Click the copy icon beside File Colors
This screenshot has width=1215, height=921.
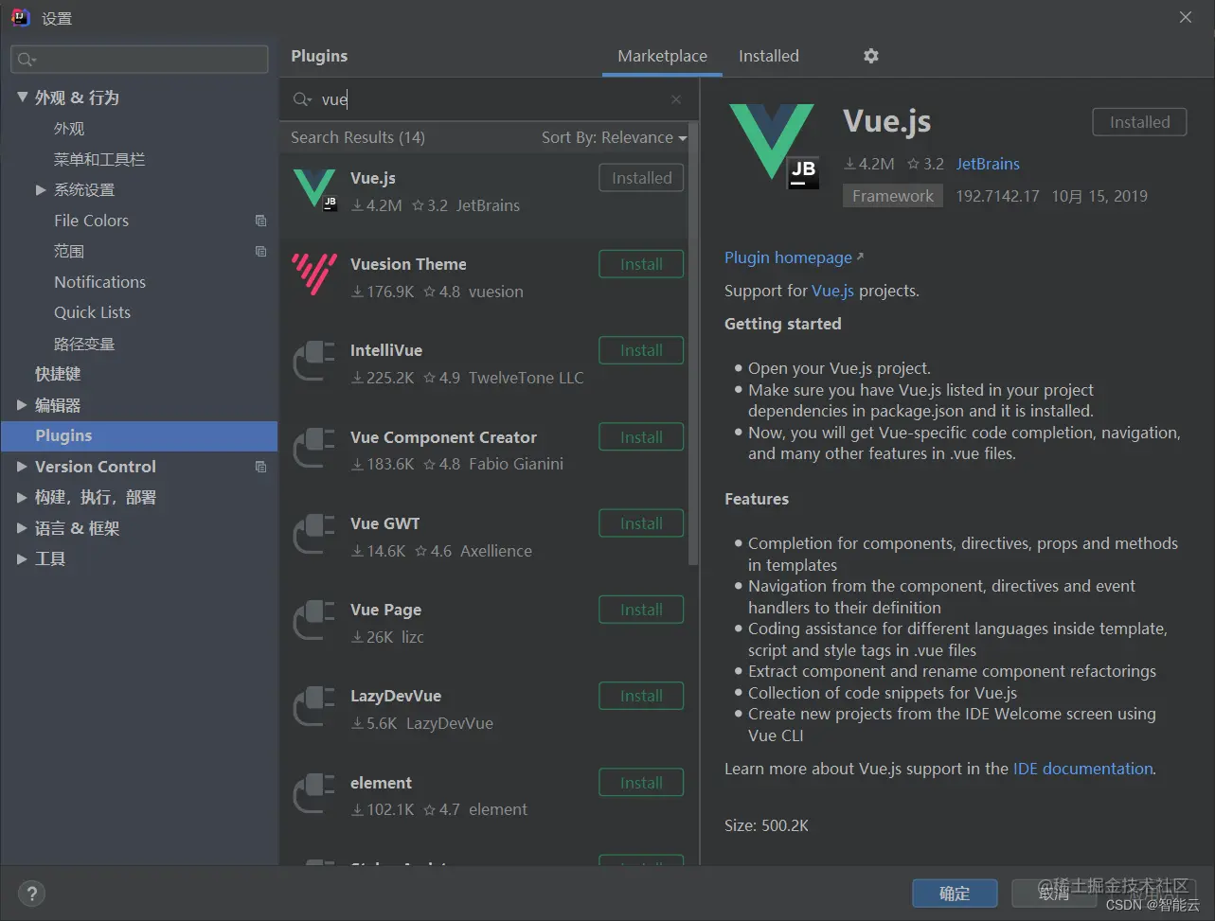pyautogui.click(x=261, y=221)
